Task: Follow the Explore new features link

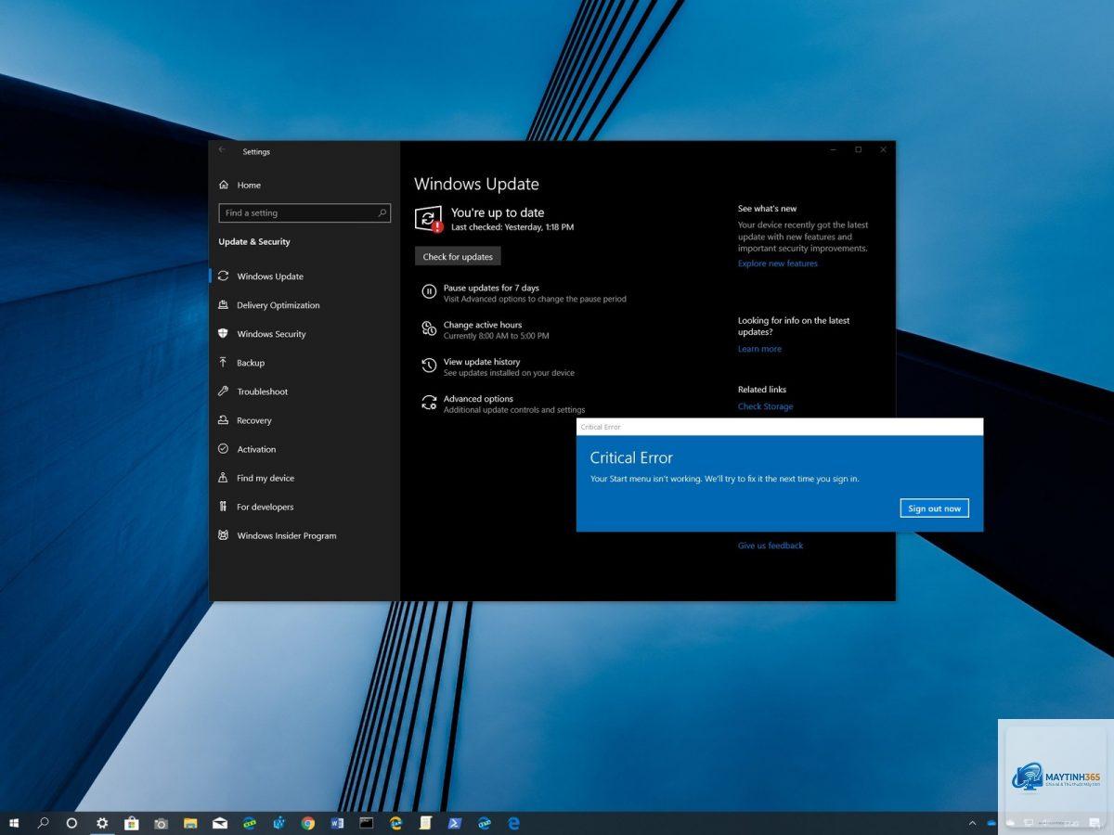Action: [778, 263]
